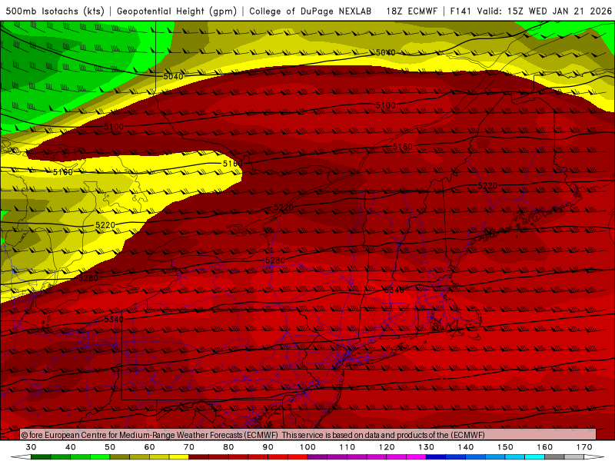
Task: Click the legend value 60
Action: pos(149,447)
